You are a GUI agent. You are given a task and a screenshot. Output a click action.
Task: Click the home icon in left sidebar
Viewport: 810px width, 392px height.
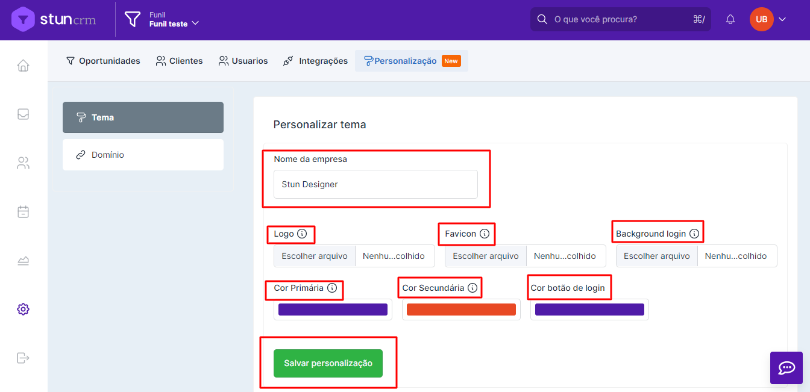pyautogui.click(x=23, y=66)
